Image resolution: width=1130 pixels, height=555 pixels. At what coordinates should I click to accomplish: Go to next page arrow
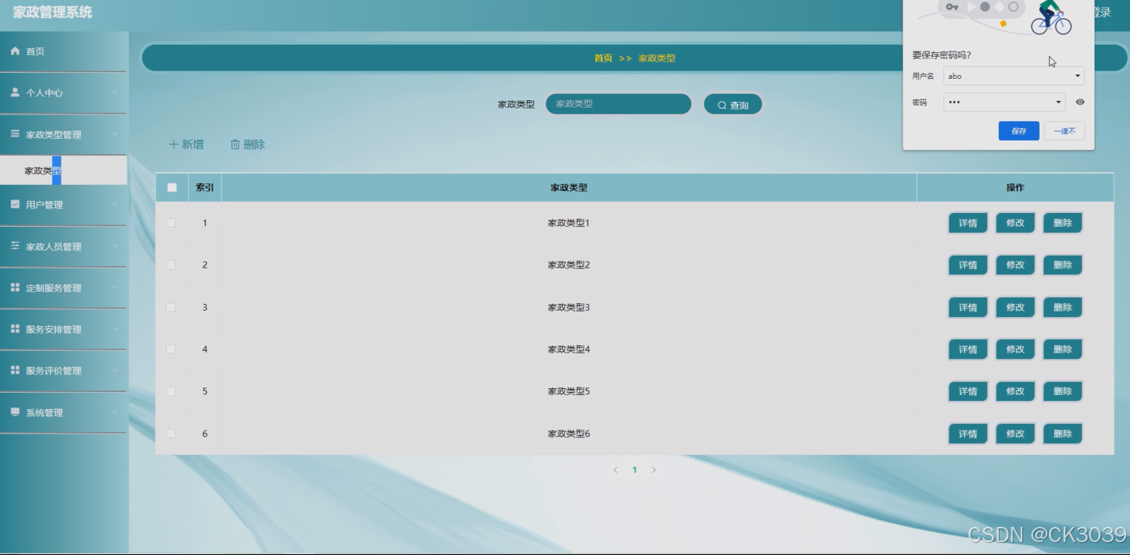pyautogui.click(x=654, y=470)
